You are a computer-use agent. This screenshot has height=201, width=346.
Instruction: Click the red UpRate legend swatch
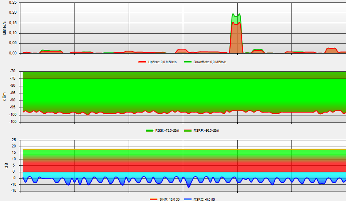click(x=142, y=61)
